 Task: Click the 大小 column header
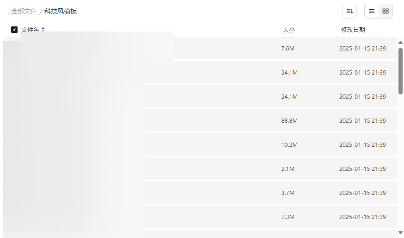[x=288, y=30]
